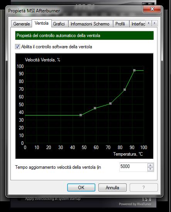Decrease update time with the down spinner arrow

(151, 169)
